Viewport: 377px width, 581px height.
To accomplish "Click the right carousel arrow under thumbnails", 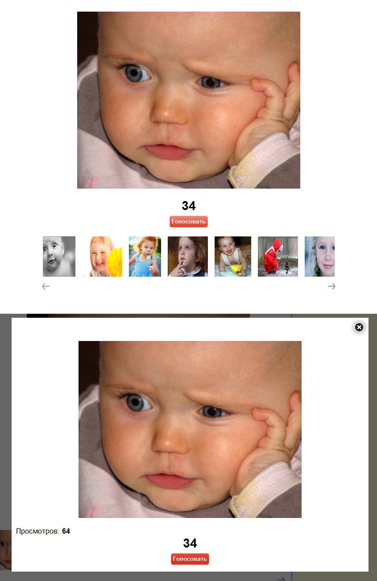I will 331,286.
